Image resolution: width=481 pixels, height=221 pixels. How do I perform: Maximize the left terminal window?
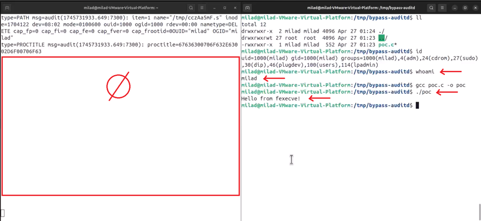click(225, 8)
